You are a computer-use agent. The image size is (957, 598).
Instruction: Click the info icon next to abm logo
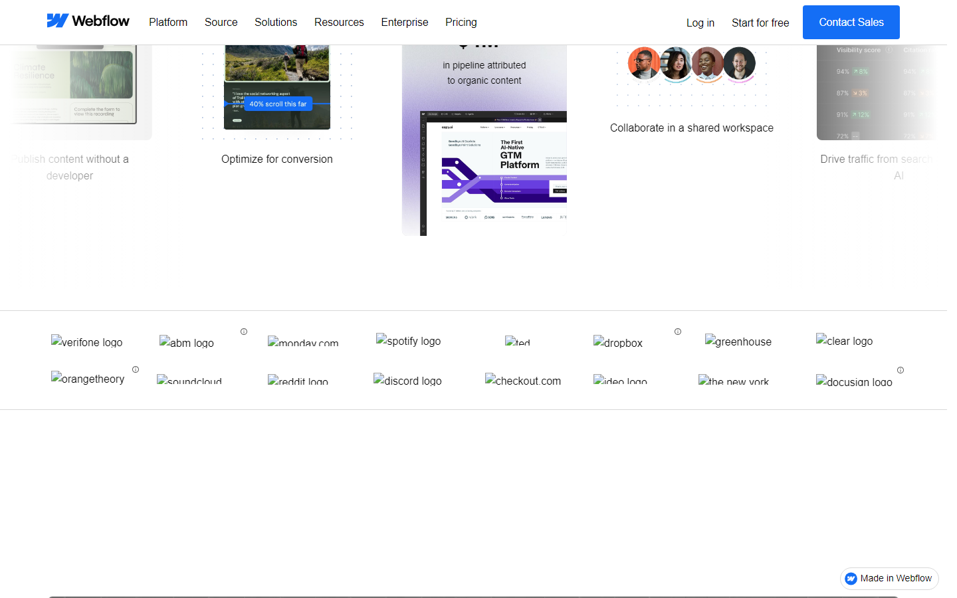[244, 332]
